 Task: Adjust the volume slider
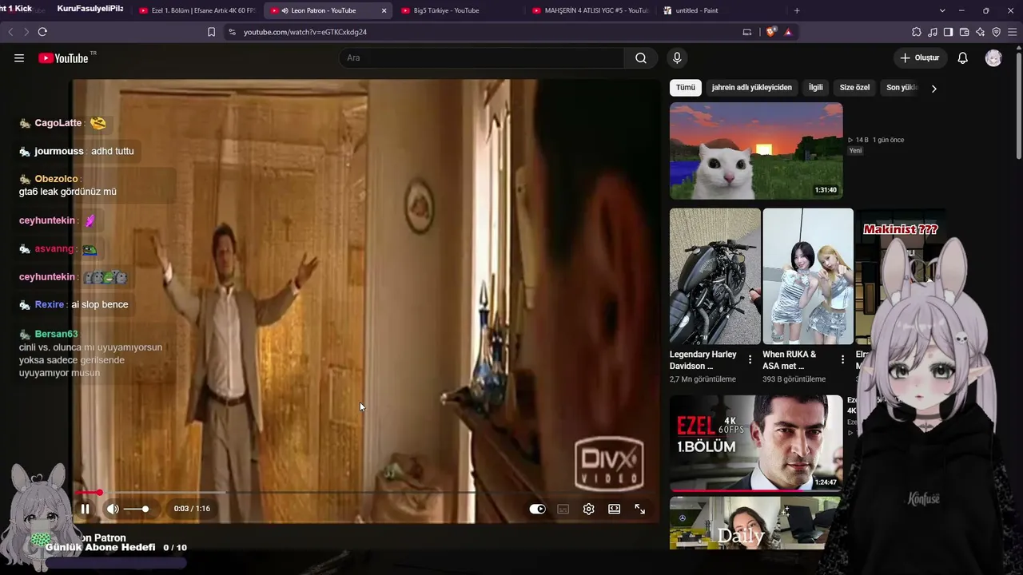pyautogui.click(x=137, y=509)
